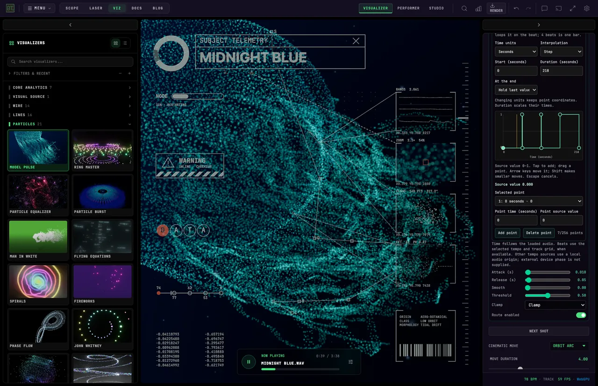The image size is (598, 386).
Task: Switch to the Performer tab
Action: click(x=408, y=8)
